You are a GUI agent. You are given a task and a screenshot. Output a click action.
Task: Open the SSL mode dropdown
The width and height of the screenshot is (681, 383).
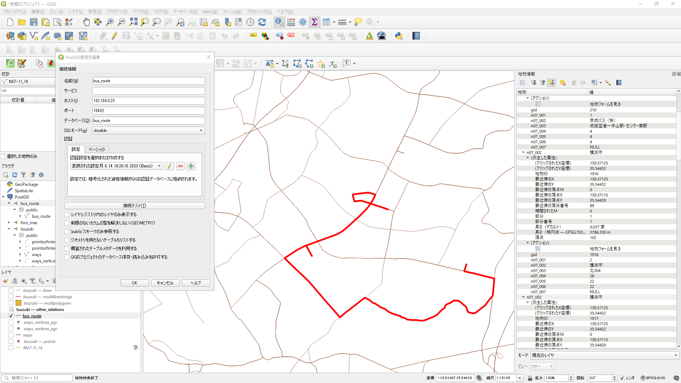pyautogui.click(x=148, y=131)
